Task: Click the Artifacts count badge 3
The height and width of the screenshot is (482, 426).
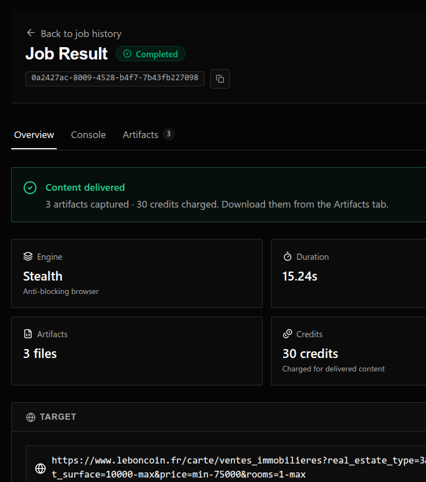Action: (169, 134)
